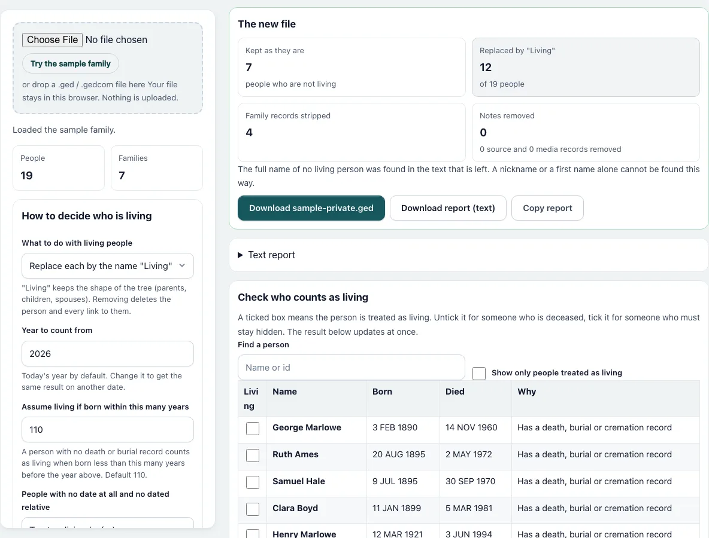Click the Find a person search box
709x538 pixels.
(352, 368)
